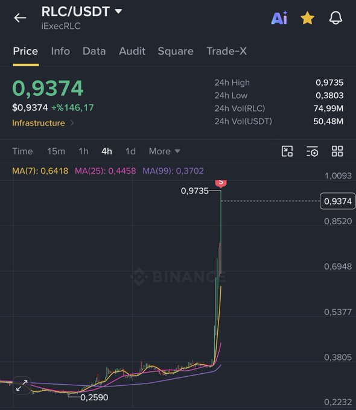The image size is (356, 410).
Task: Open chart indicator settings icon
Action: [313, 151]
